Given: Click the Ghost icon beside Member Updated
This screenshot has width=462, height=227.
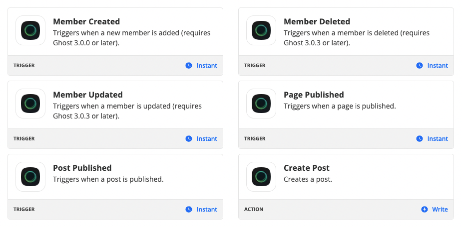Looking at the screenshot, I should click(30, 104).
